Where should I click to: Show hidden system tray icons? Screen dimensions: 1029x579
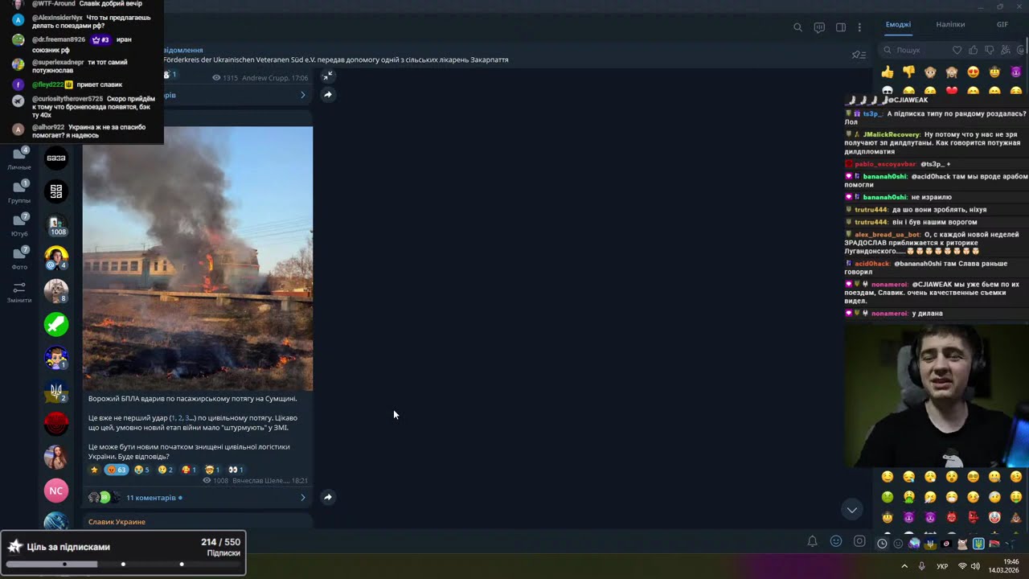904,566
